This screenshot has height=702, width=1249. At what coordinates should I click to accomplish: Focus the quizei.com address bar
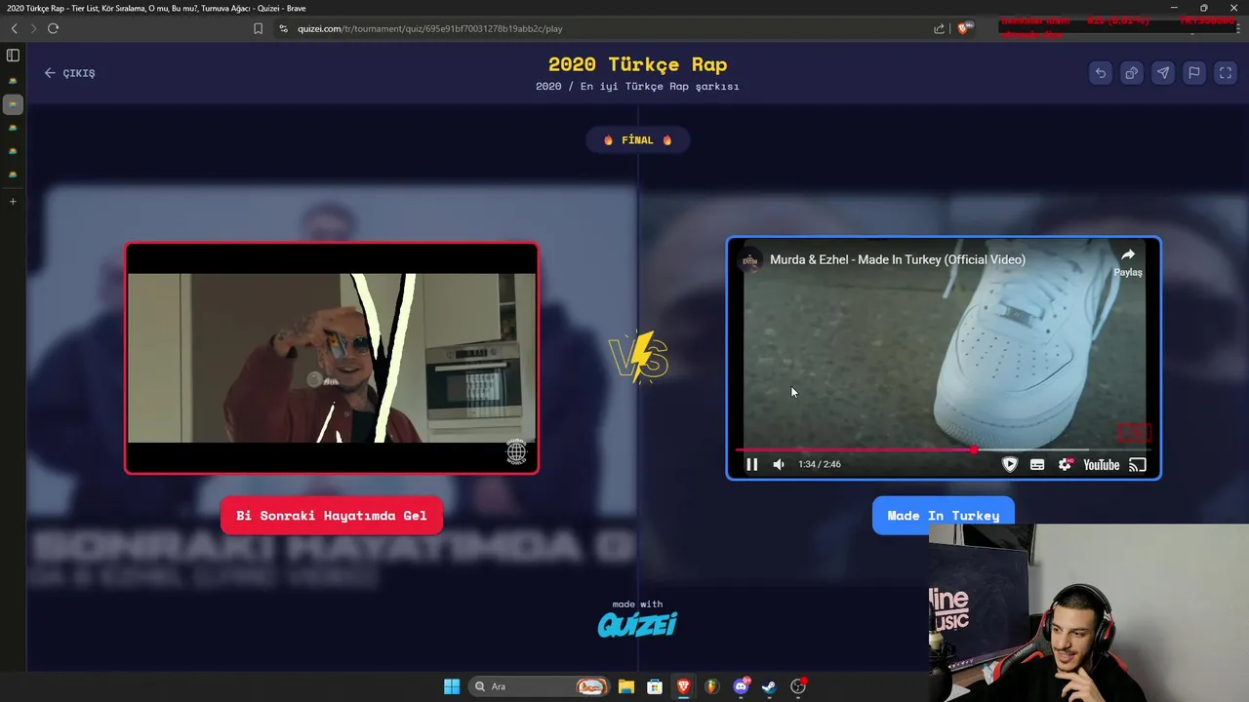429,28
